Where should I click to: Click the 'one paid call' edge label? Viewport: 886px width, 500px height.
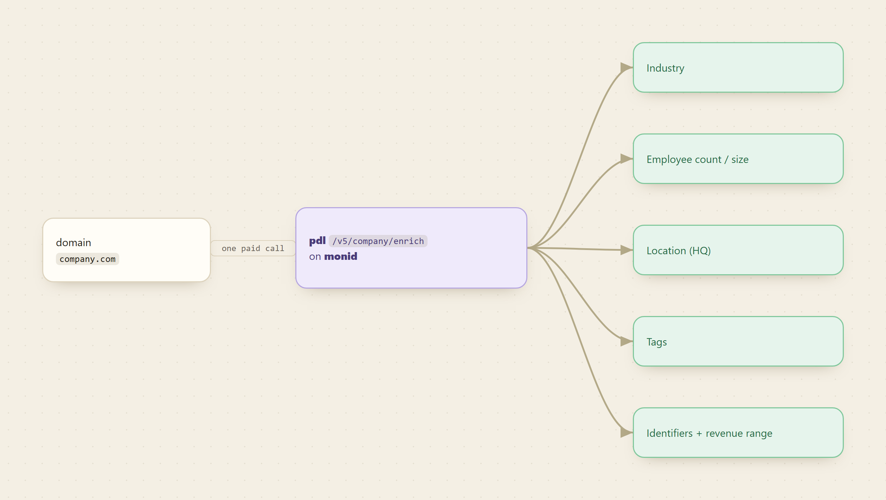[x=253, y=248]
